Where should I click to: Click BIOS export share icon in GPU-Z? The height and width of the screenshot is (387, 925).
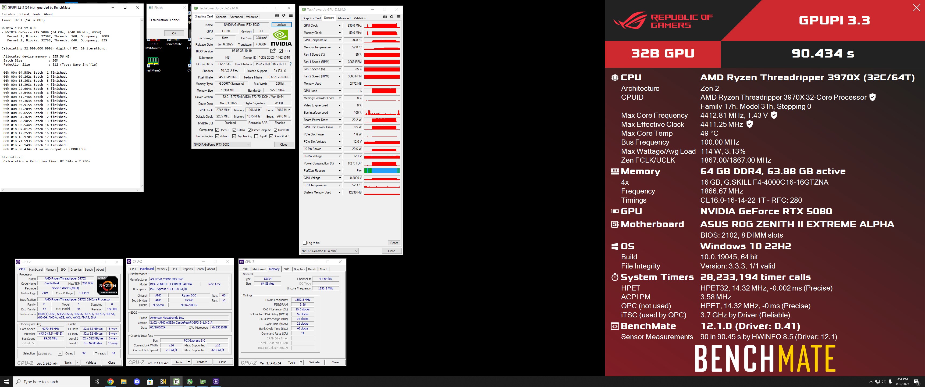click(x=273, y=51)
